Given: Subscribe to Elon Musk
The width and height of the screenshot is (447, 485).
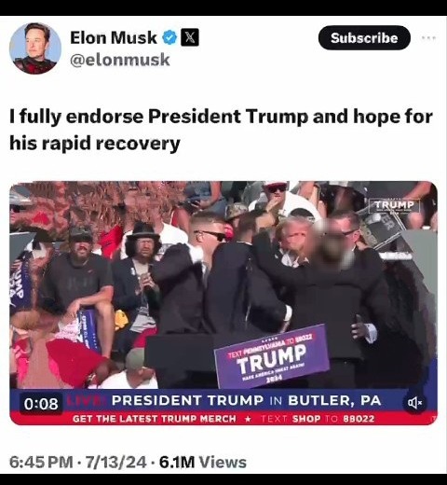Looking at the screenshot, I should click(364, 38).
